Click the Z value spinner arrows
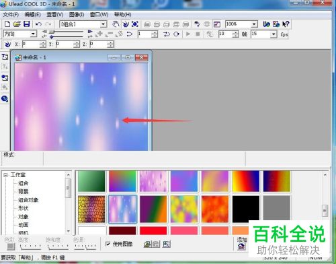 pos(110,44)
